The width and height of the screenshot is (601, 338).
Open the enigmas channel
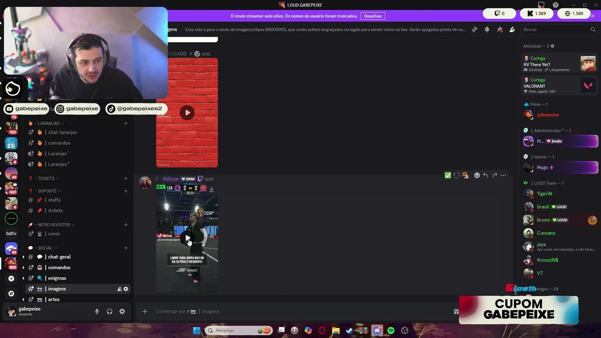click(x=78, y=278)
